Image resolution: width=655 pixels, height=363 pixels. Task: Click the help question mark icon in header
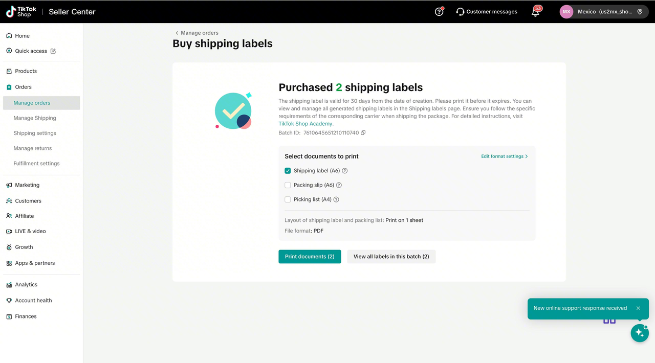439,12
